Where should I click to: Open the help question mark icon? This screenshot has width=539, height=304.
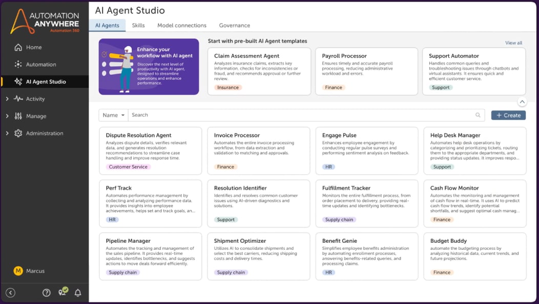[47, 293]
